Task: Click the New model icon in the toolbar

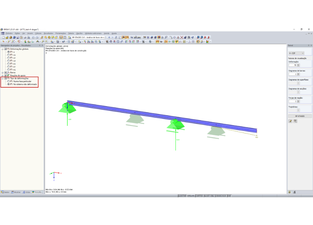Action: click(3, 38)
